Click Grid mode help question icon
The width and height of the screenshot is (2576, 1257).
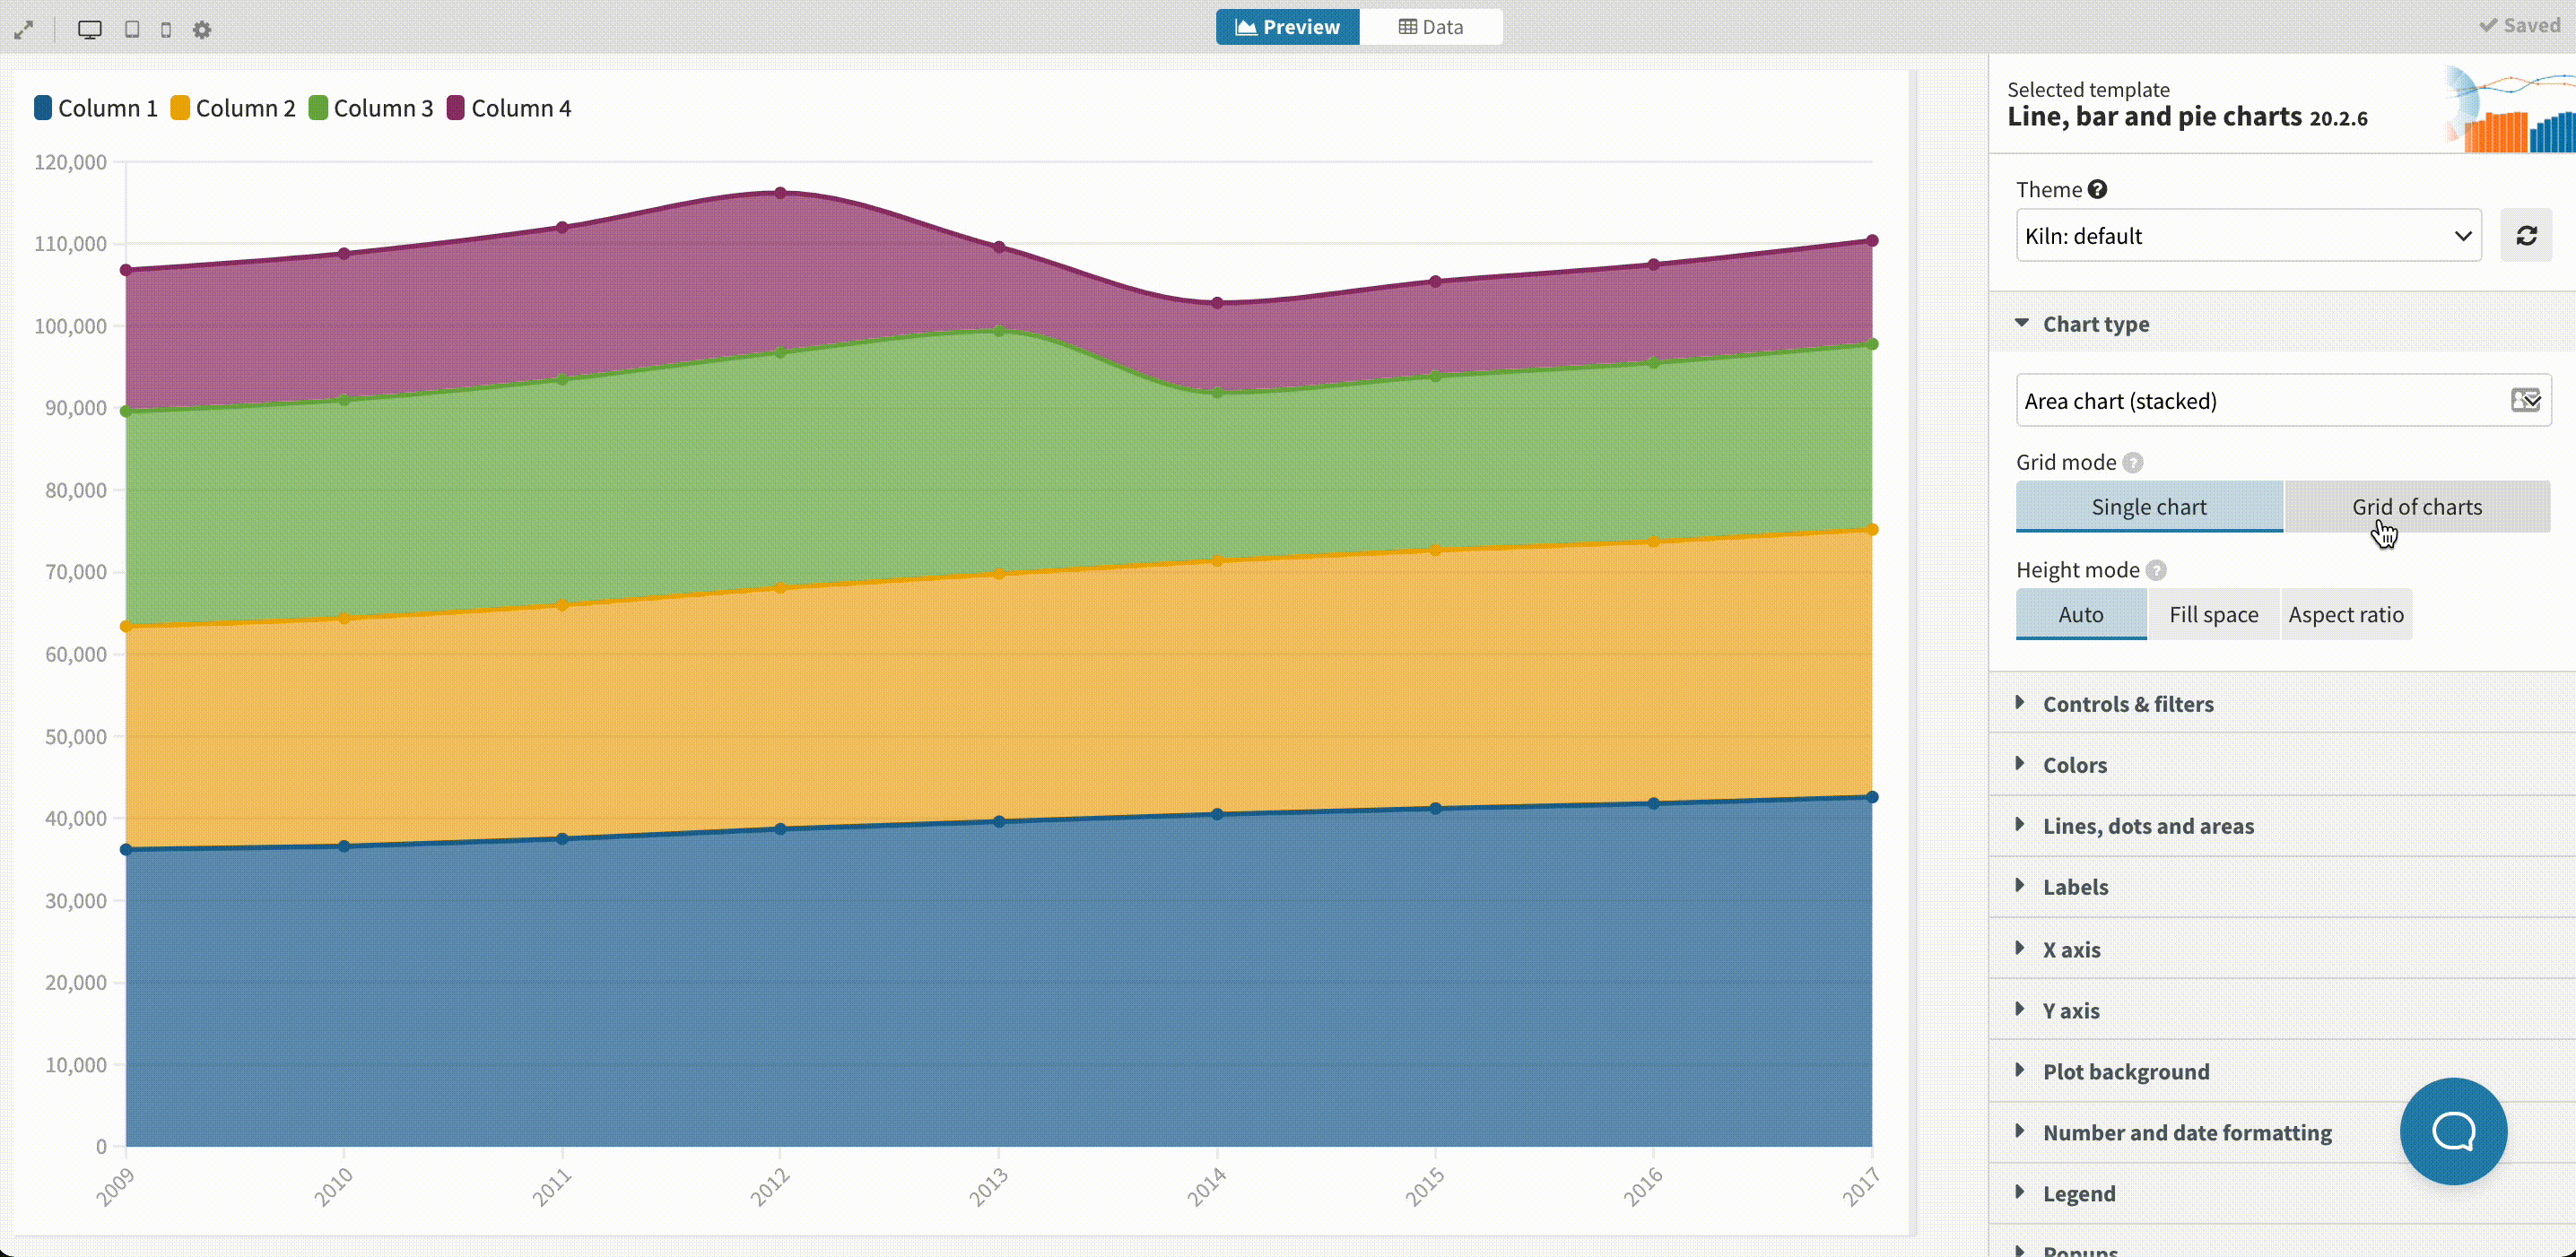click(2133, 463)
